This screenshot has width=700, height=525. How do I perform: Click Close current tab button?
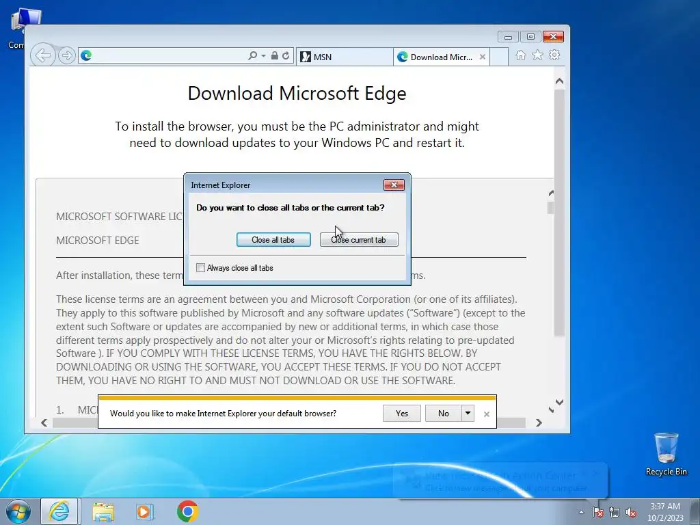[x=359, y=240]
